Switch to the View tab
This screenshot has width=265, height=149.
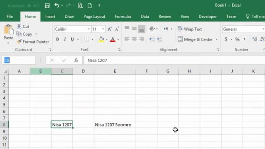pos(185,17)
